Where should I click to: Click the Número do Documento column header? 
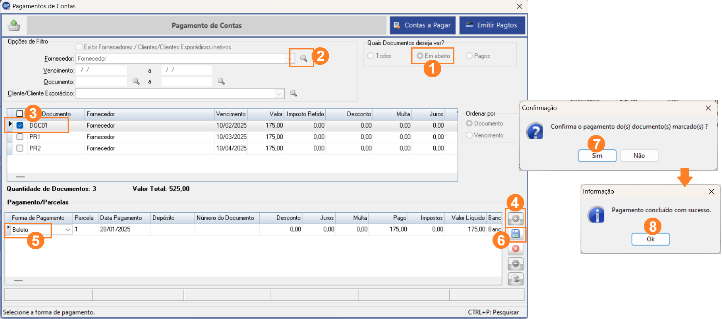click(x=227, y=218)
